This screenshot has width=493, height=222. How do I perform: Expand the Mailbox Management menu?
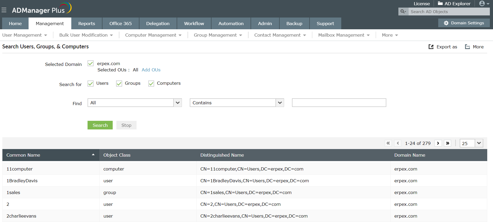344,35
